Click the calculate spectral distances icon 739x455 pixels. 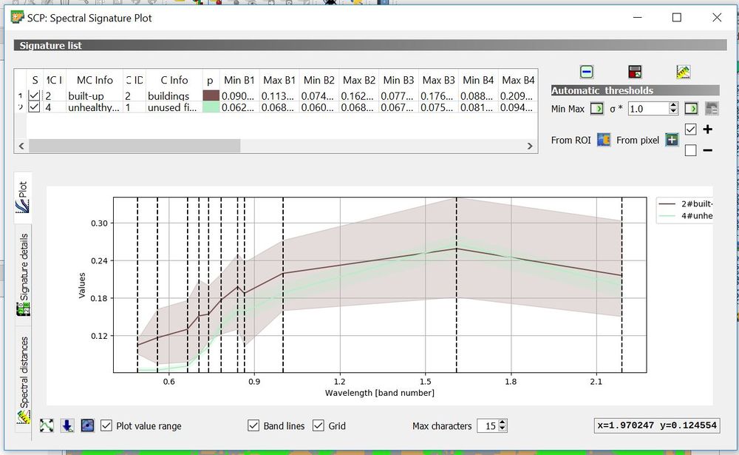tap(683, 72)
